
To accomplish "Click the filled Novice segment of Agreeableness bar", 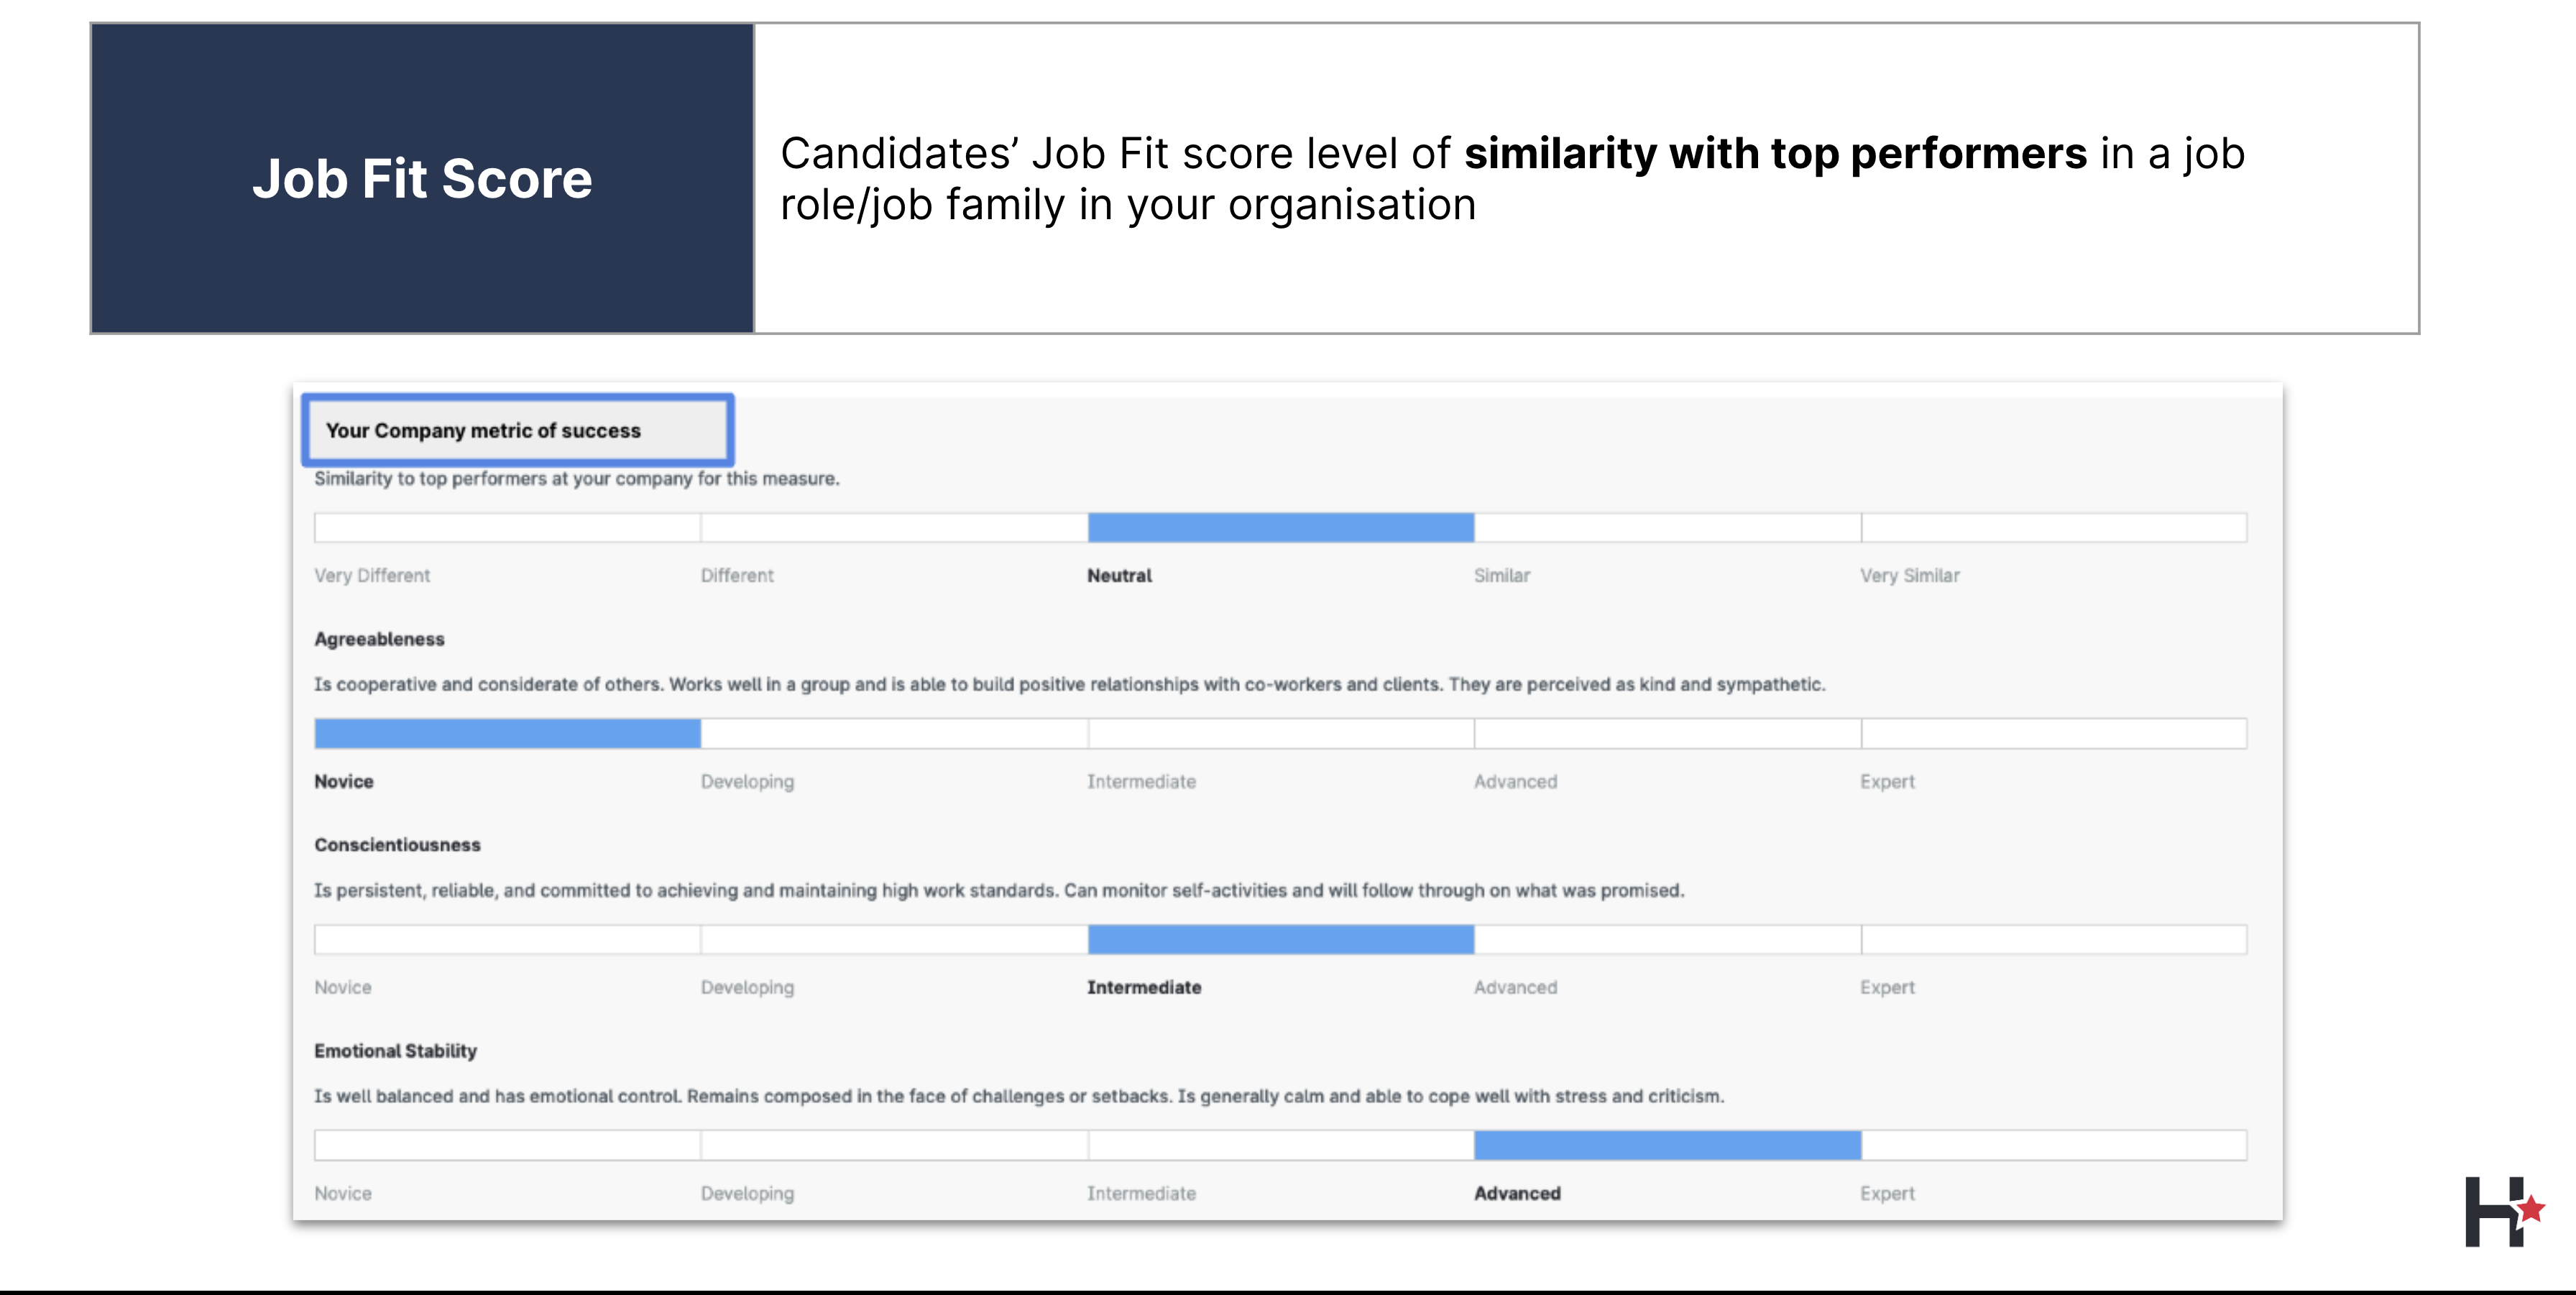I will 507,733.
